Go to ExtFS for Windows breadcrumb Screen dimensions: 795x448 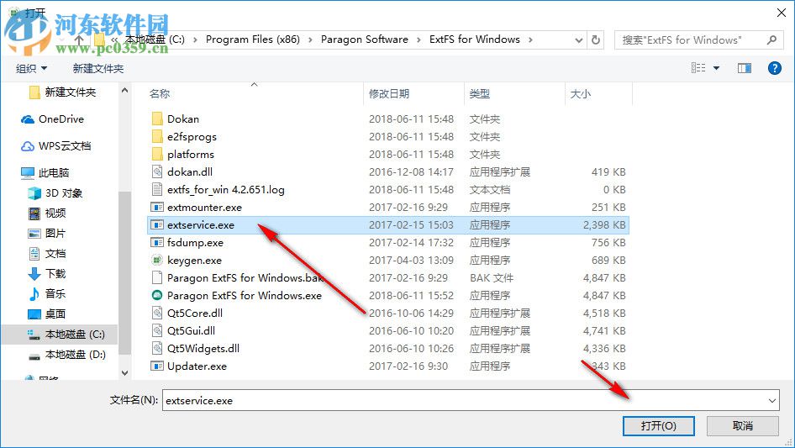[x=475, y=40]
